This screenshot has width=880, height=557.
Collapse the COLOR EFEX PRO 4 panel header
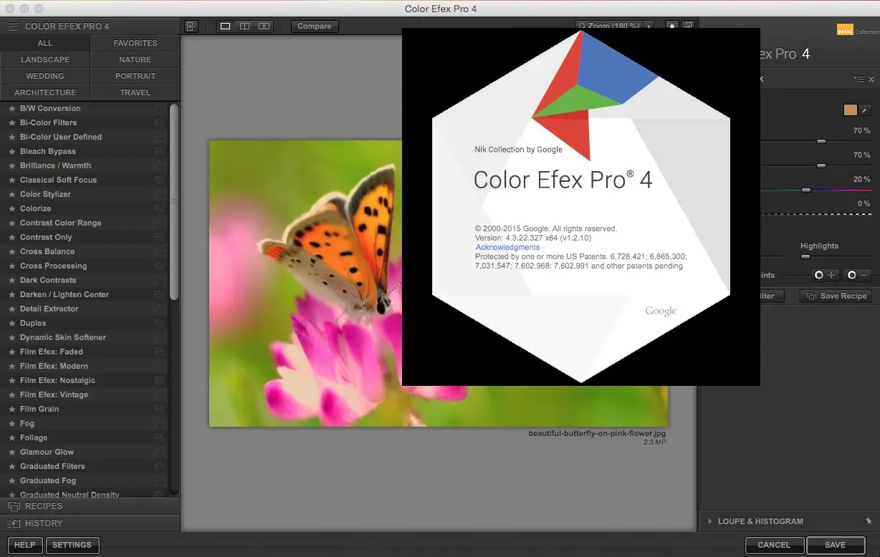[x=90, y=26]
